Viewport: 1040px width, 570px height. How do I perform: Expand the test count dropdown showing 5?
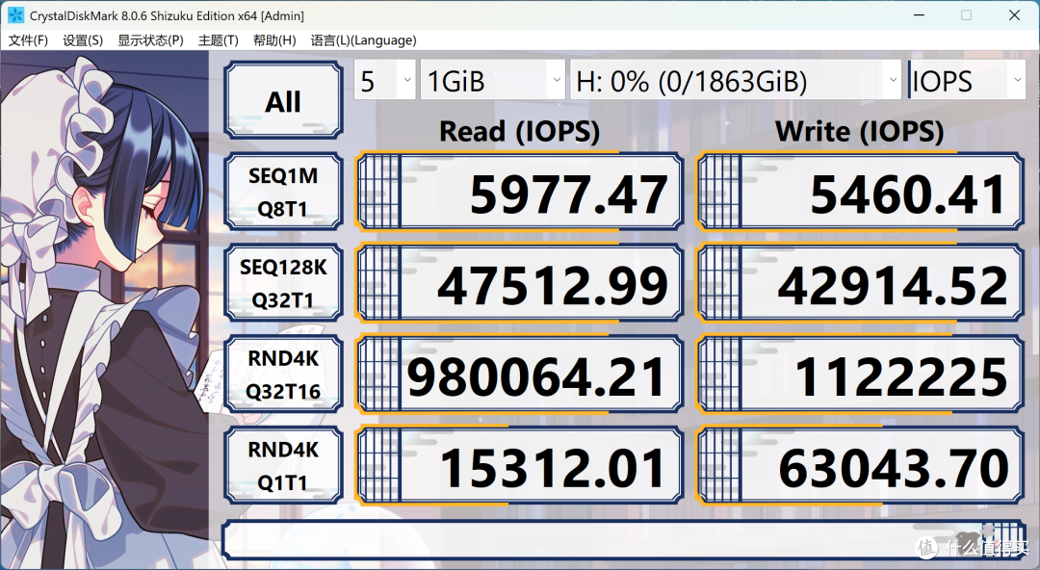tap(384, 80)
